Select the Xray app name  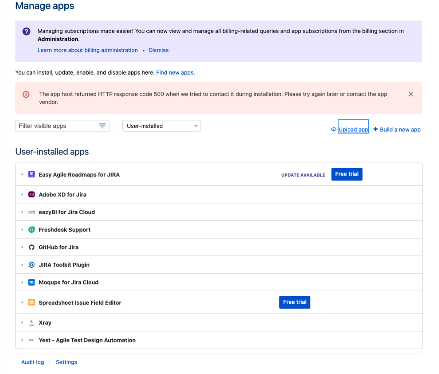coord(45,323)
